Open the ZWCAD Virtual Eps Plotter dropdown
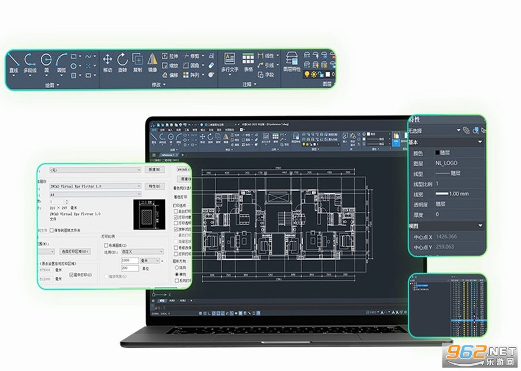This screenshot has width=521, height=371. pyautogui.click(x=95, y=186)
